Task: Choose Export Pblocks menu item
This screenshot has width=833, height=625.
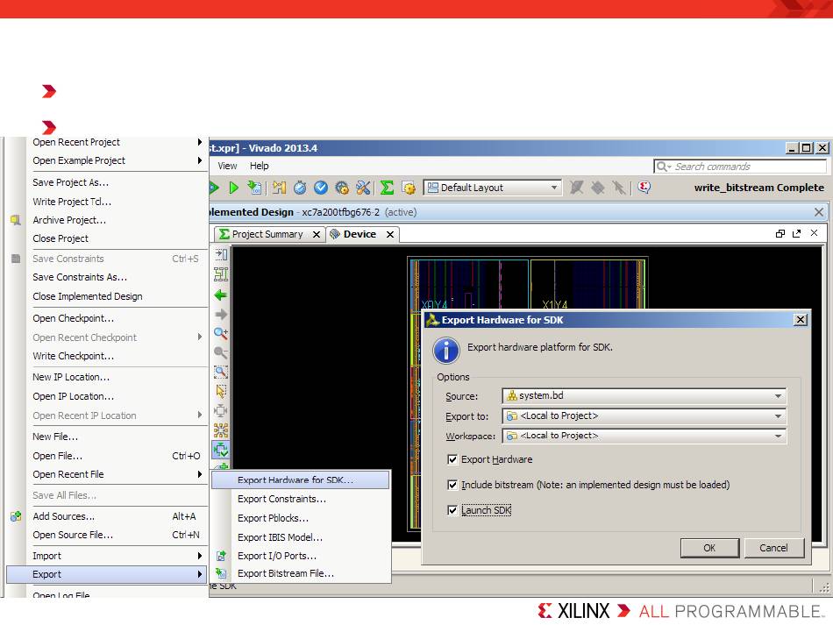Action: click(301, 518)
